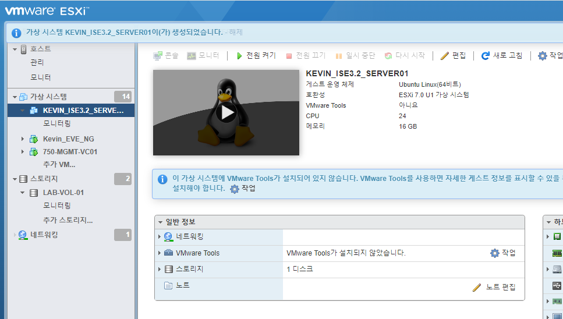
Task: Open the VM 콘솔 from toolbar
Action: (x=166, y=56)
